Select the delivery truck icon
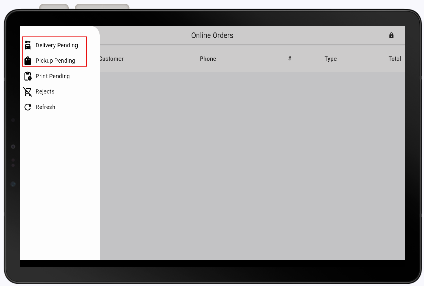This screenshot has height=286, width=424. pyautogui.click(x=28, y=45)
